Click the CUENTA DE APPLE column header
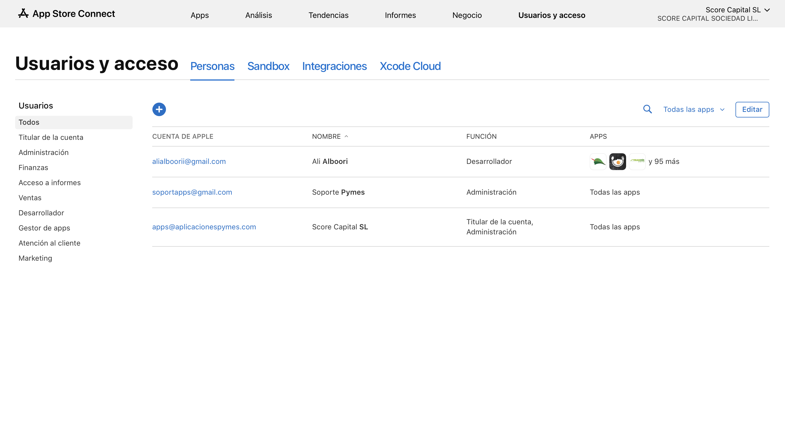The height and width of the screenshot is (438, 785). point(182,136)
